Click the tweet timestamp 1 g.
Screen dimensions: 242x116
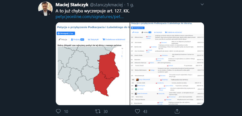(130, 5)
